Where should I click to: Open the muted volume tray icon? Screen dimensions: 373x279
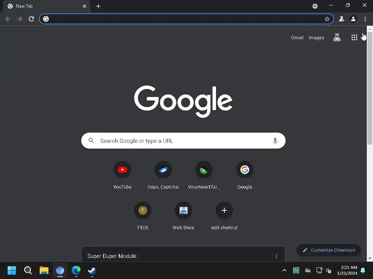(329, 270)
